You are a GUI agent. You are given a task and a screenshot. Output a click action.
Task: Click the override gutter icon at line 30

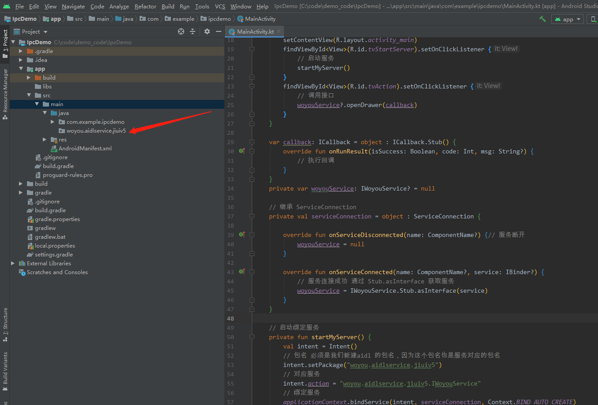(x=242, y=151)
